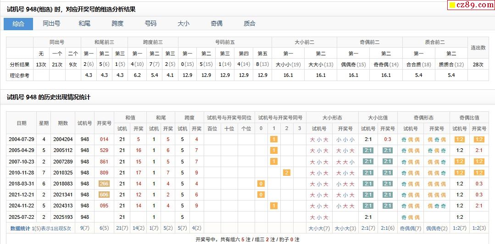Click highlighted winning number 606
The width and height of the screenshot is (495, 244).
[104, 195]
